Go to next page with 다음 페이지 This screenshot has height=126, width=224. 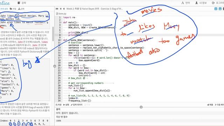coord(219,105)
